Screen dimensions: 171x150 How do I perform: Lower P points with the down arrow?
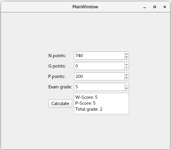(x=126, y=78)
